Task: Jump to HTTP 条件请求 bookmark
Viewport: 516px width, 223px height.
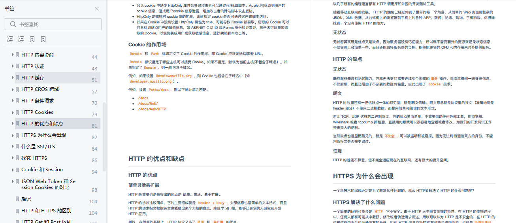Action: click(38, 100)
